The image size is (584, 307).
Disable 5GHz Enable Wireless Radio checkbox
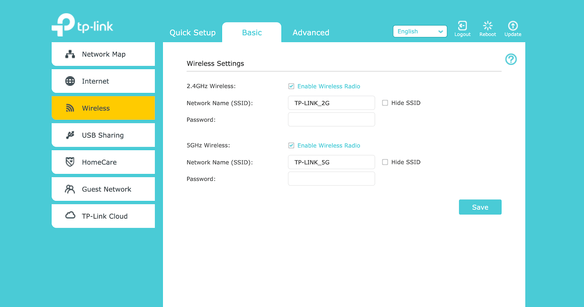tap(291, 146)
